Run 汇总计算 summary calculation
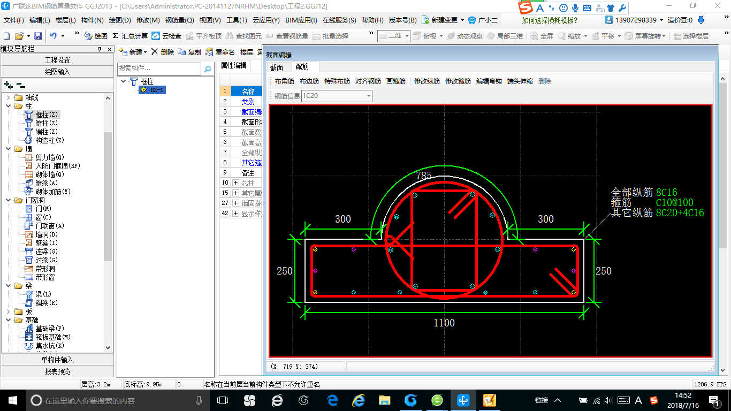The width and height of the screenshot is (731, 411). pyautogui.click(x=130, y=36)
